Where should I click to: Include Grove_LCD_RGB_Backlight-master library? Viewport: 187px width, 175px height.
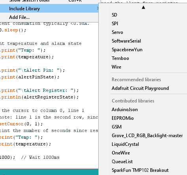[x=143, y=136]
